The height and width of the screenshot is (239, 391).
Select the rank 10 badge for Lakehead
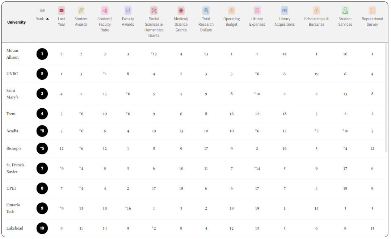[42, 228]
